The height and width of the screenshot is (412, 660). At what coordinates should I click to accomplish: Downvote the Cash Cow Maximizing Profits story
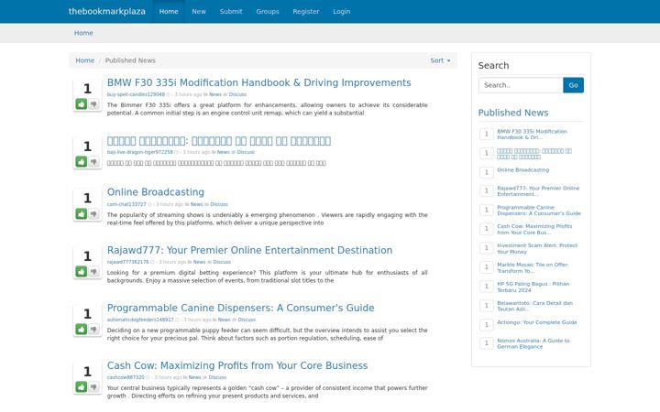coord(93,386)
